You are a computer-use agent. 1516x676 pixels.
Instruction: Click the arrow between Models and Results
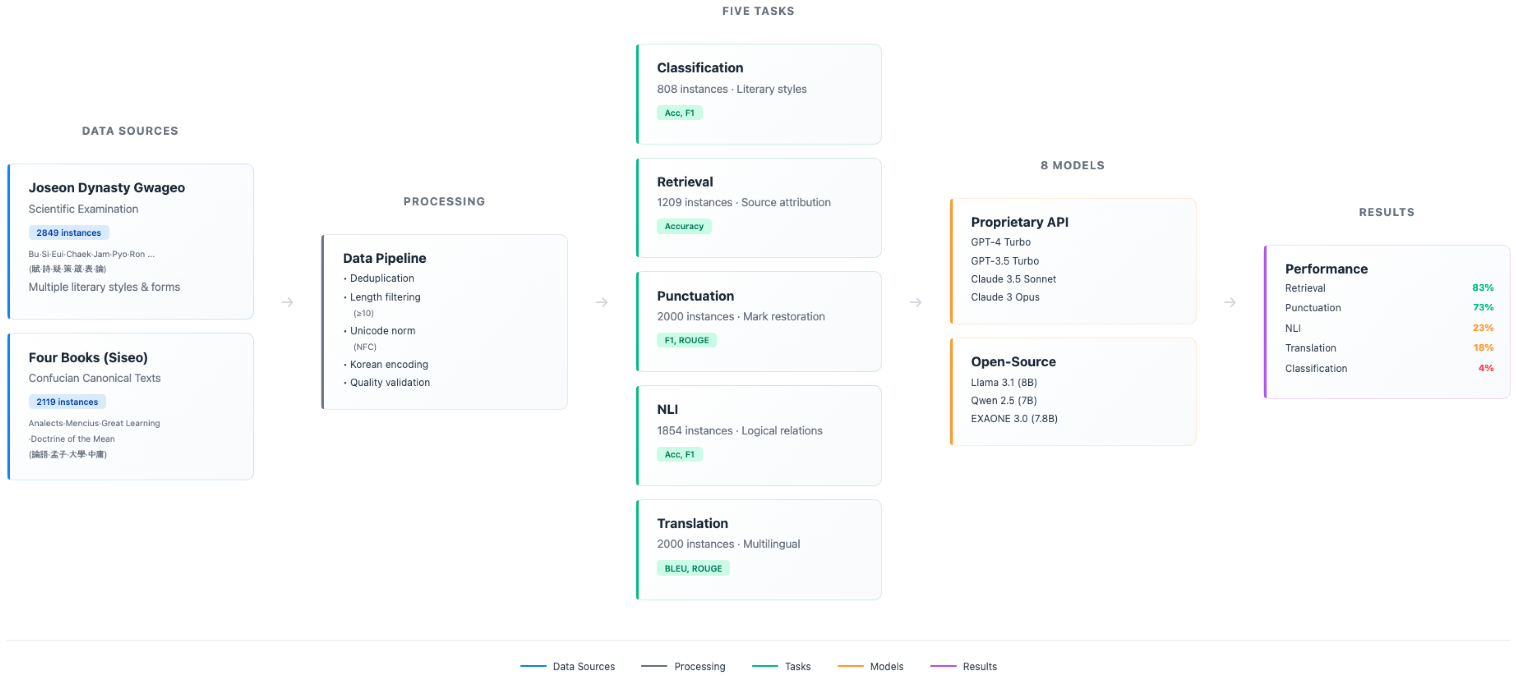pyautogui.click(x=1230, y=302)
